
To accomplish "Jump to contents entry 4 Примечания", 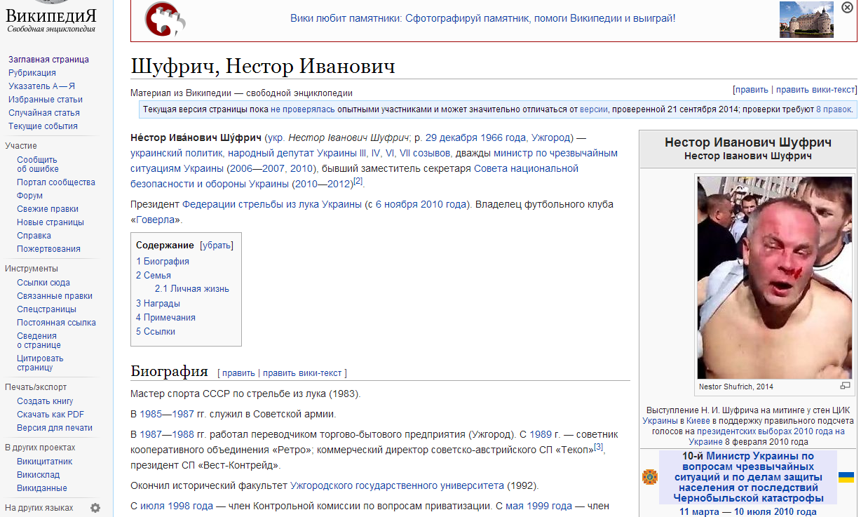I will 166,318.
